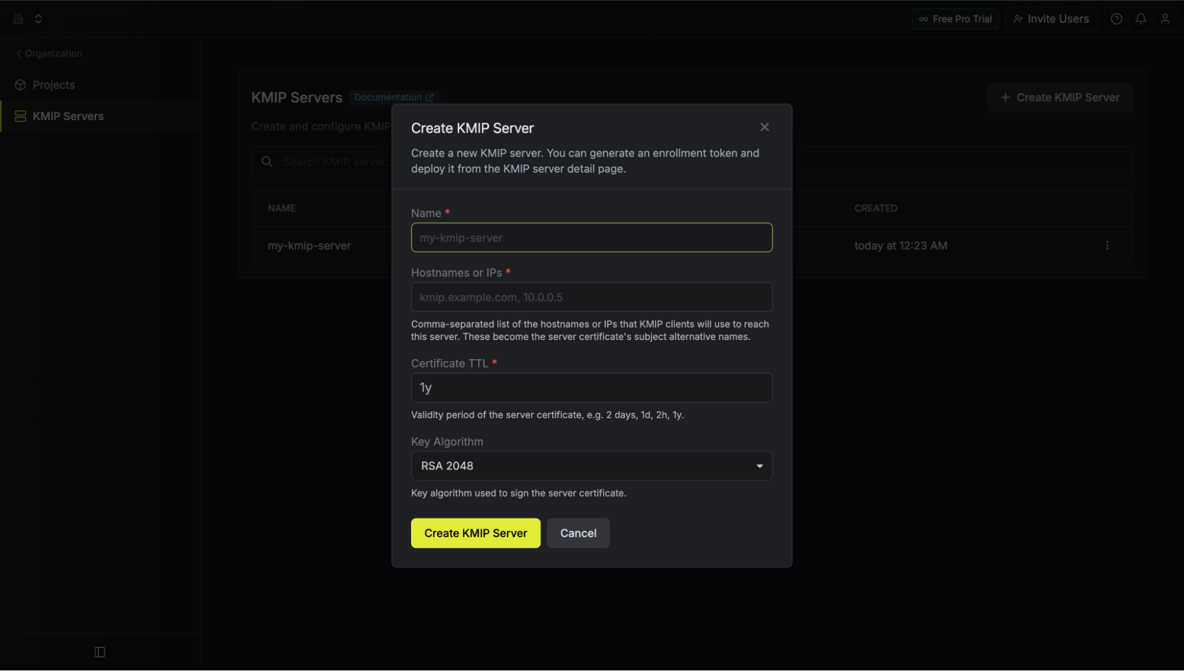1184x671 pixels.
Task: Click the Free Pro Trial button
Action: [955, 19]
